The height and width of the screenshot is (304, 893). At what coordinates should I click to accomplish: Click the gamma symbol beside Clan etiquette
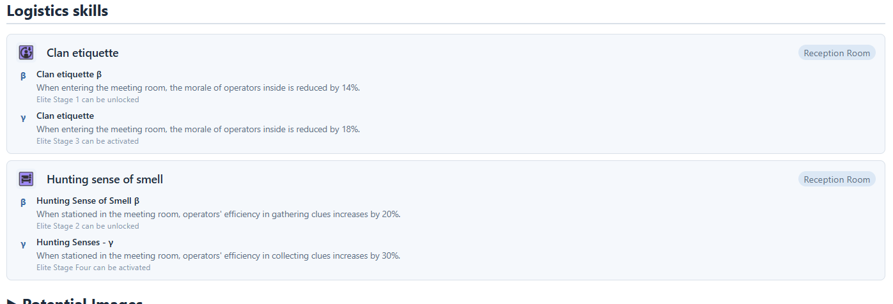tap(23, 118)
